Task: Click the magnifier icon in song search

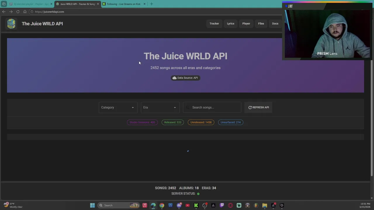Action: click(188, 107)
